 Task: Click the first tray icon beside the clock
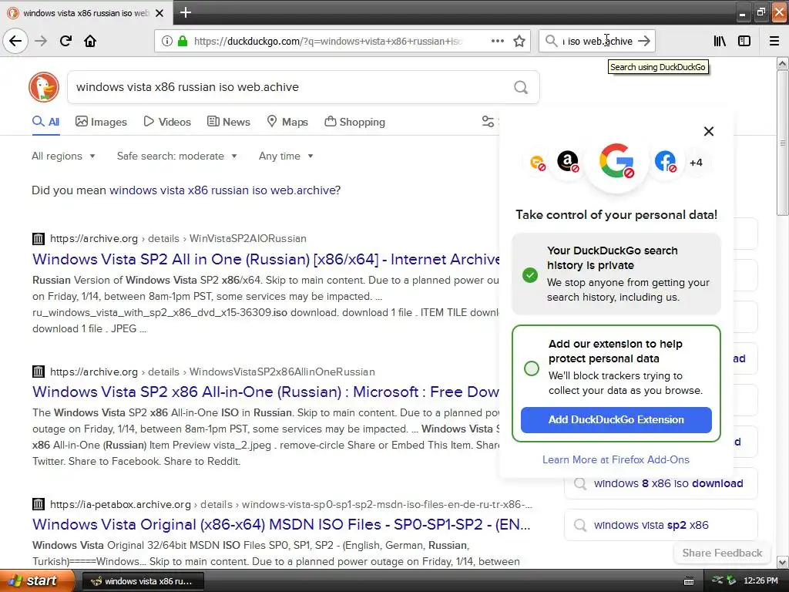[717, 580]
